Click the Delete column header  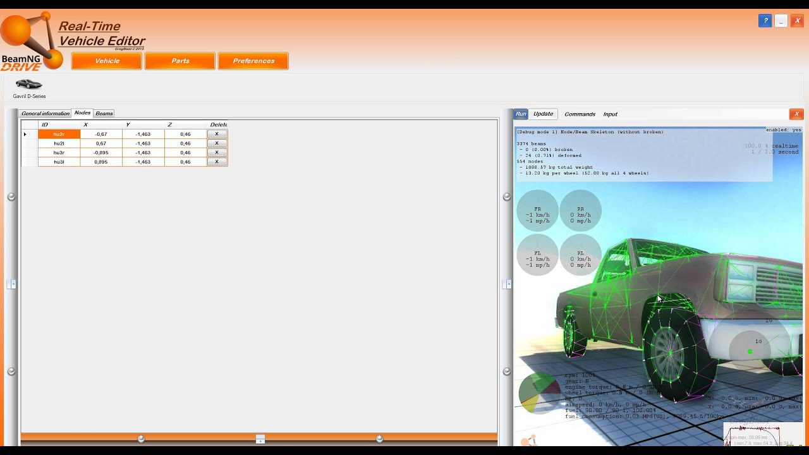tap(217, 124)
